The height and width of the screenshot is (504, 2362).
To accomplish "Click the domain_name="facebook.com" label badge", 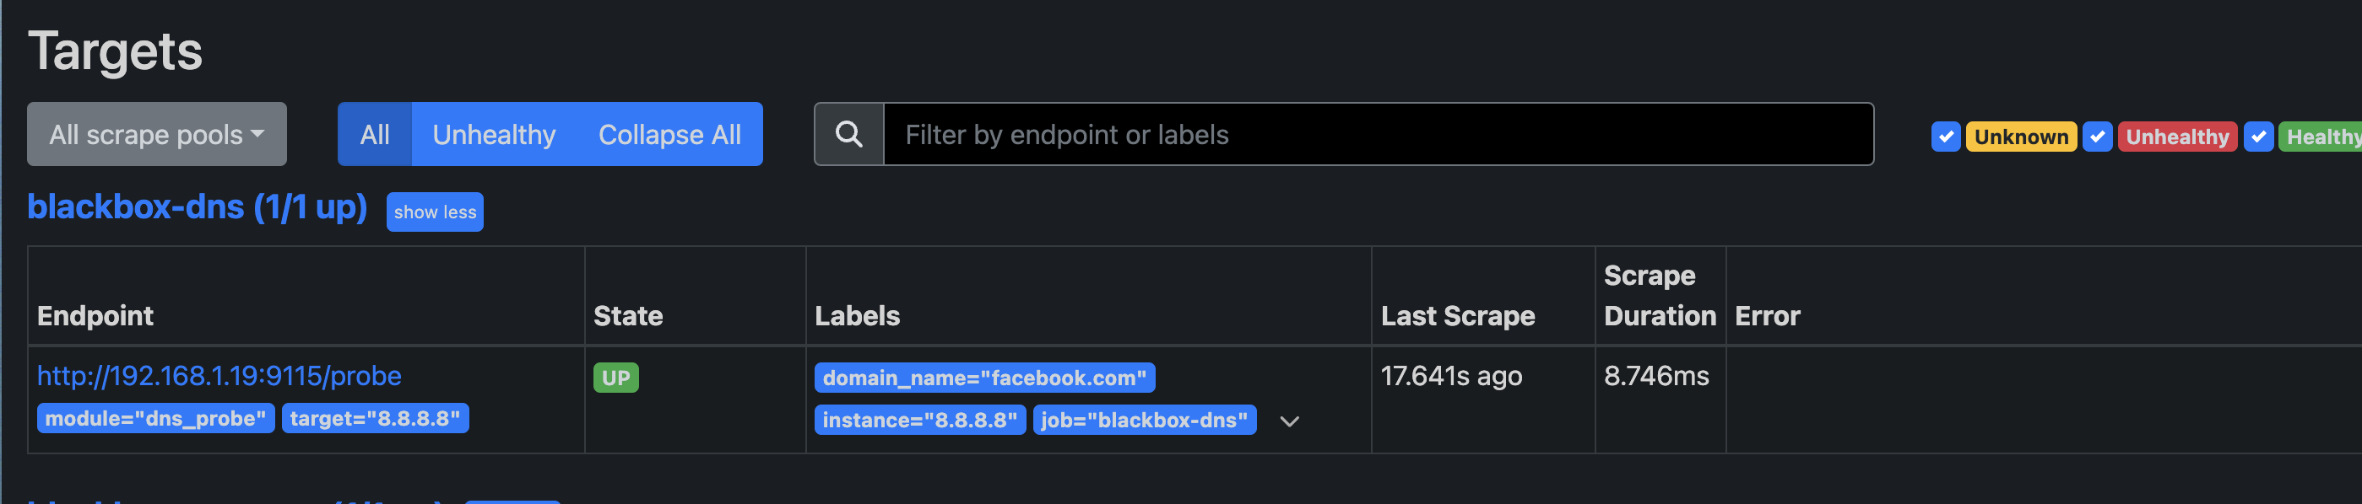I will (983, 377).
